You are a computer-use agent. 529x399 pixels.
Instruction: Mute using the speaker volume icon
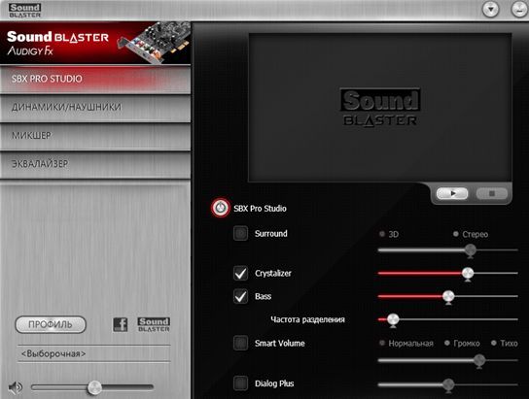click(x=16, y=388)
